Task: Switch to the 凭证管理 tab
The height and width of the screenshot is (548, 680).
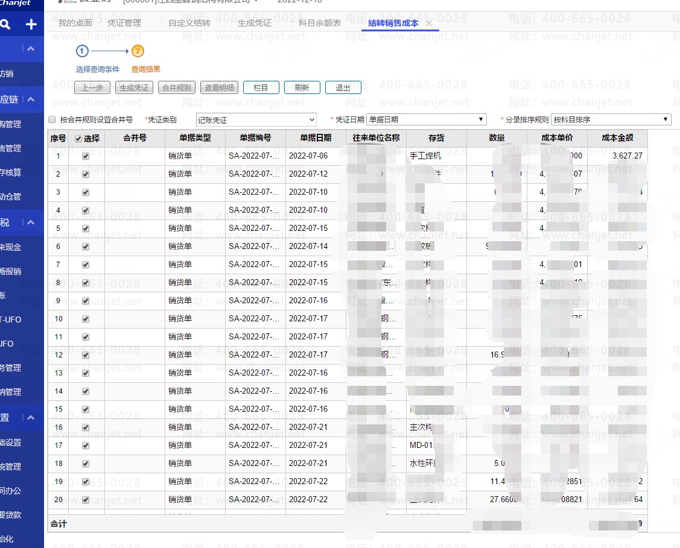Action: point(124,24)
